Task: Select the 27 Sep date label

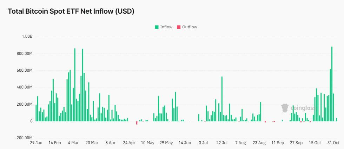Action: click(x=296, y=143)
